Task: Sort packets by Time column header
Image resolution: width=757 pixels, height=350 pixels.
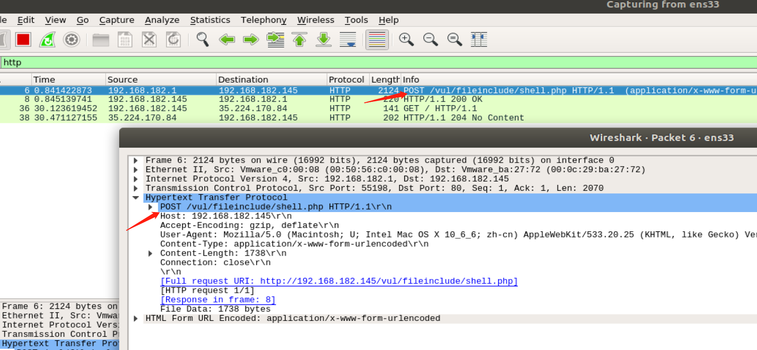Action: click(69, 79)
